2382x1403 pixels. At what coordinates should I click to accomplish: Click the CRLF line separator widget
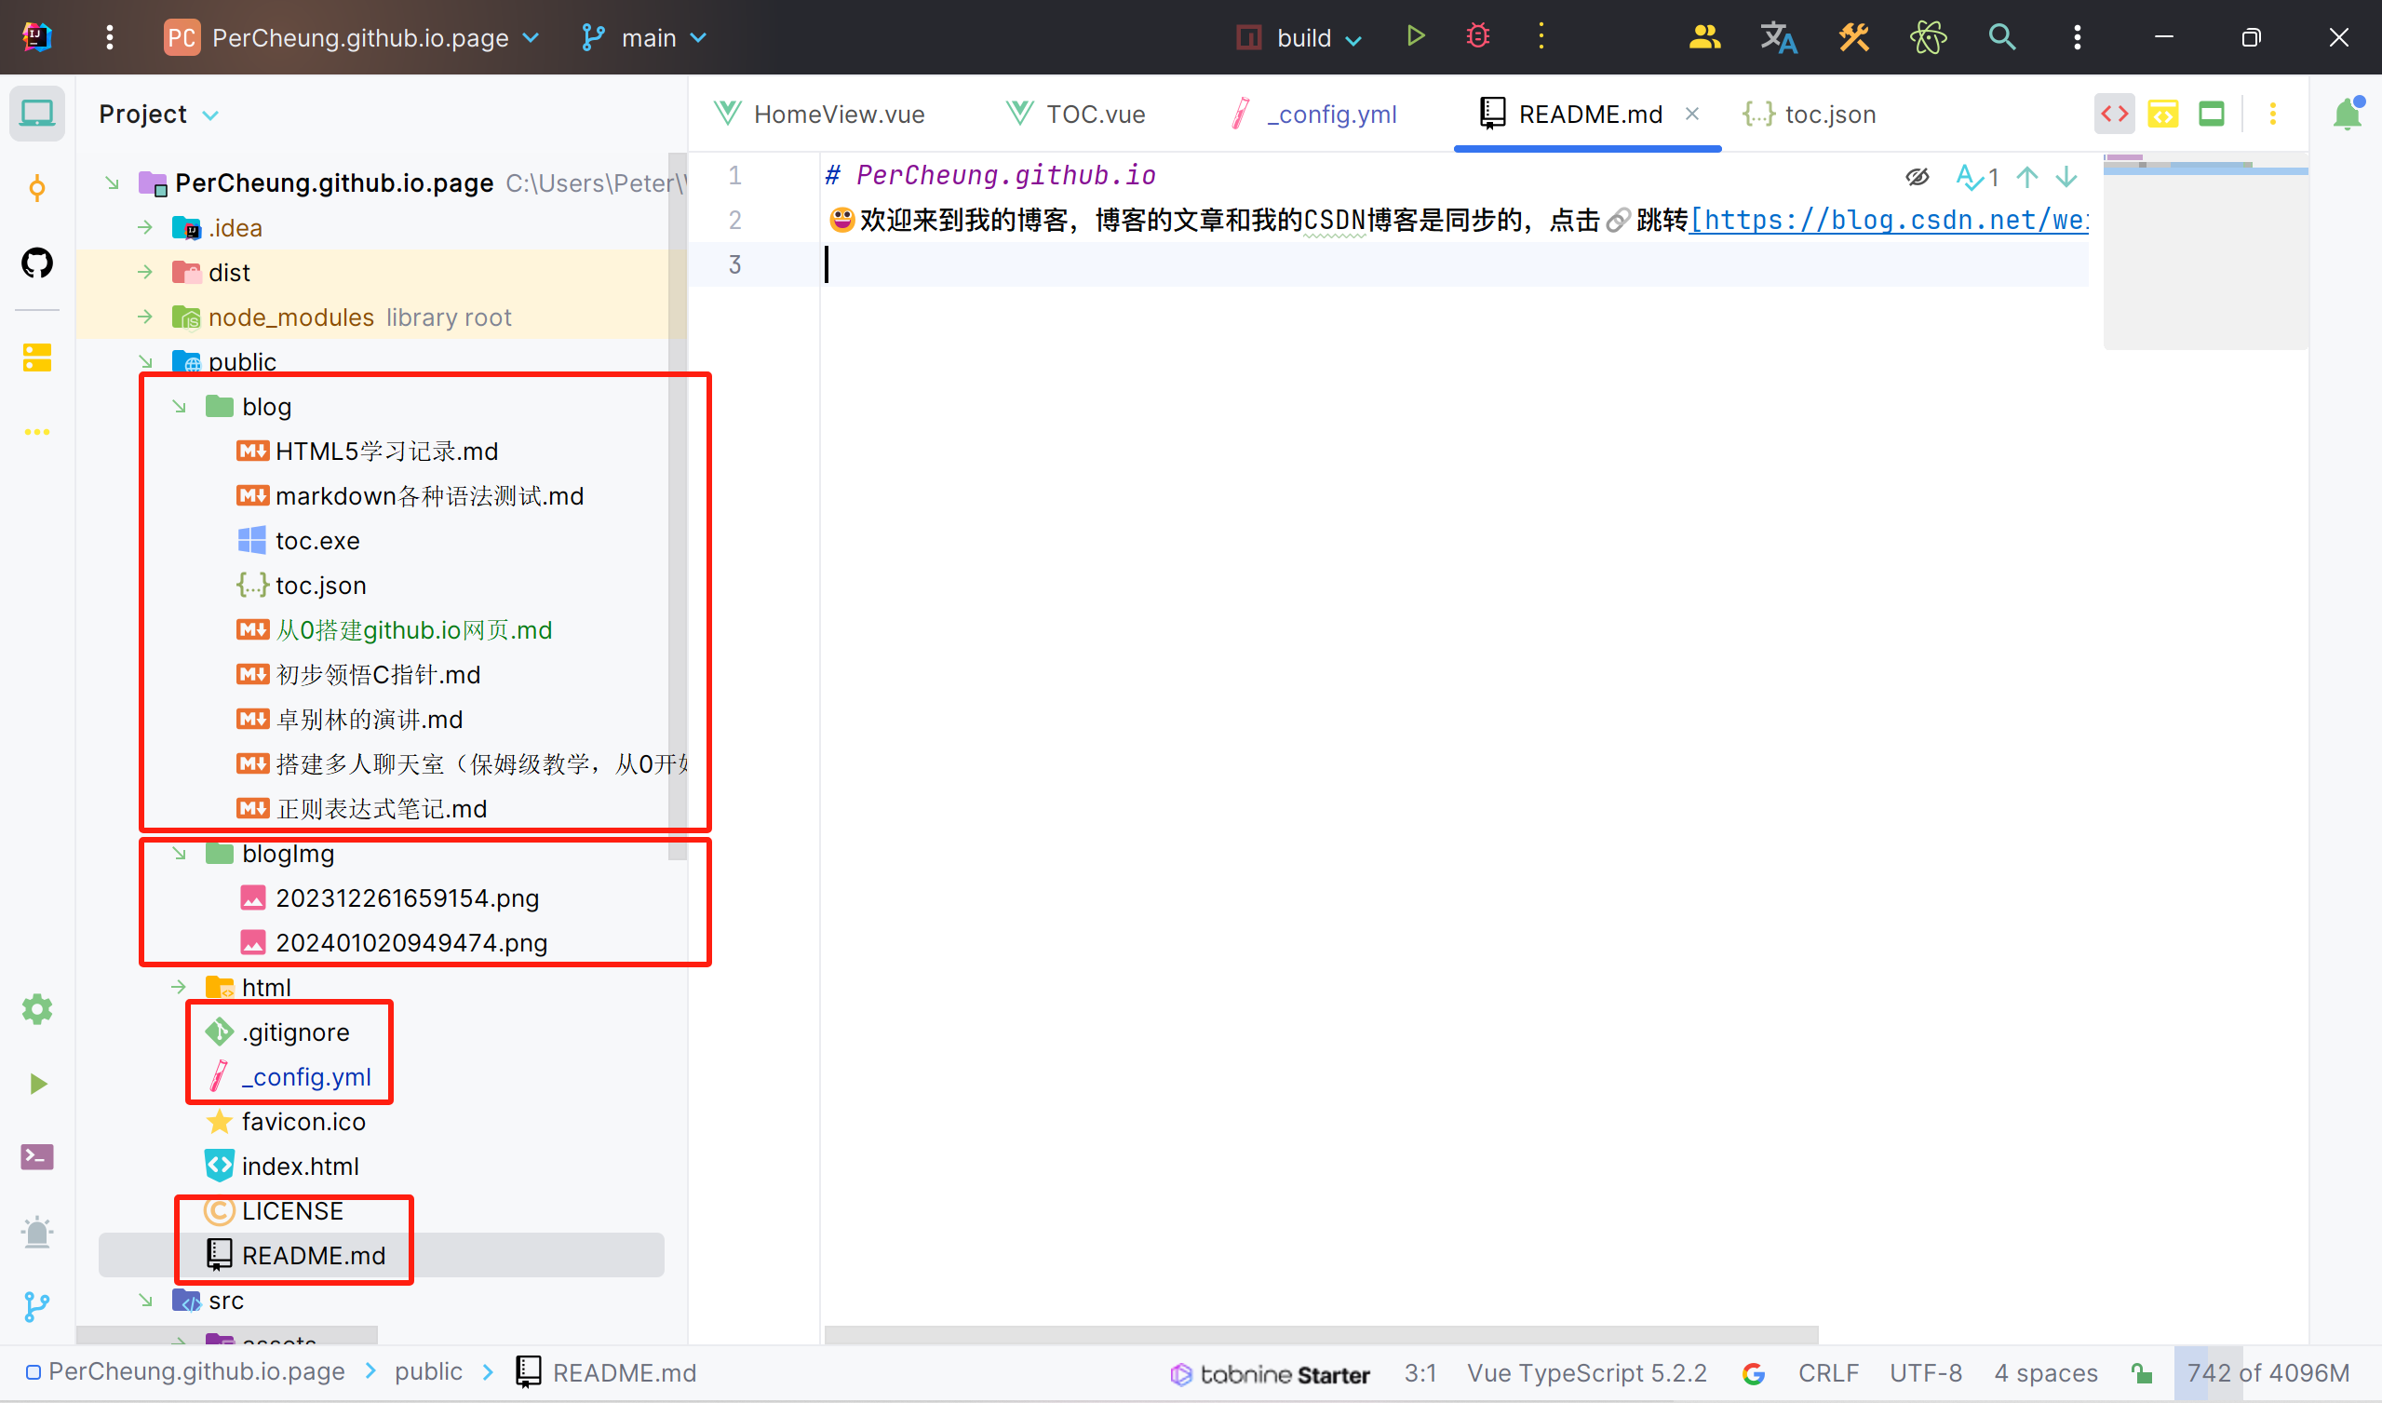click(1828, 1373)
